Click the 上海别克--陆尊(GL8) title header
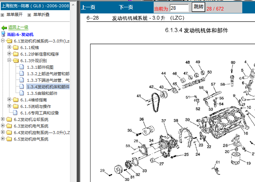 pyautogui.click(x=35, y=6)
